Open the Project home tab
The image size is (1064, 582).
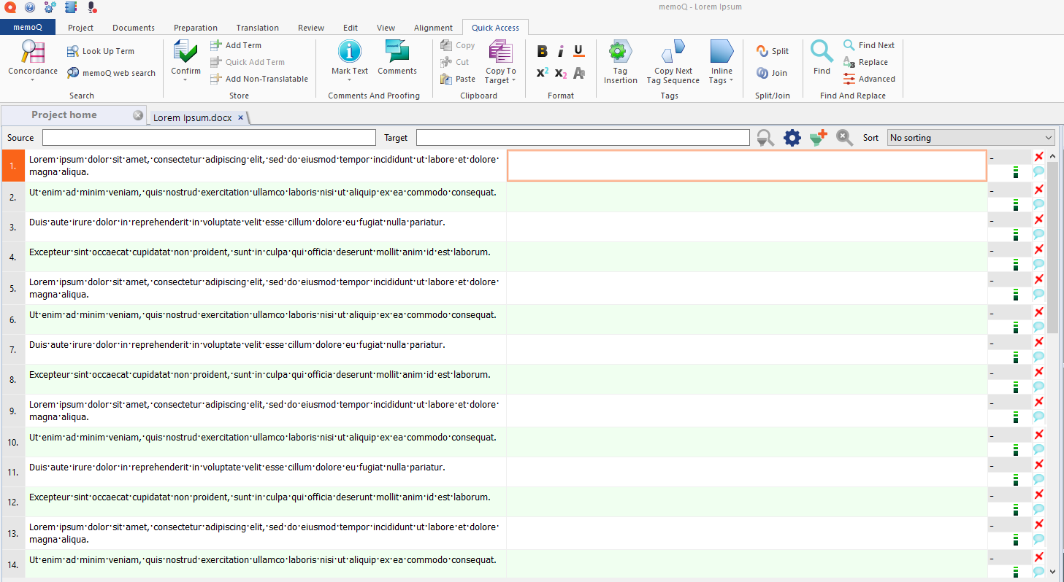point(64,115)
